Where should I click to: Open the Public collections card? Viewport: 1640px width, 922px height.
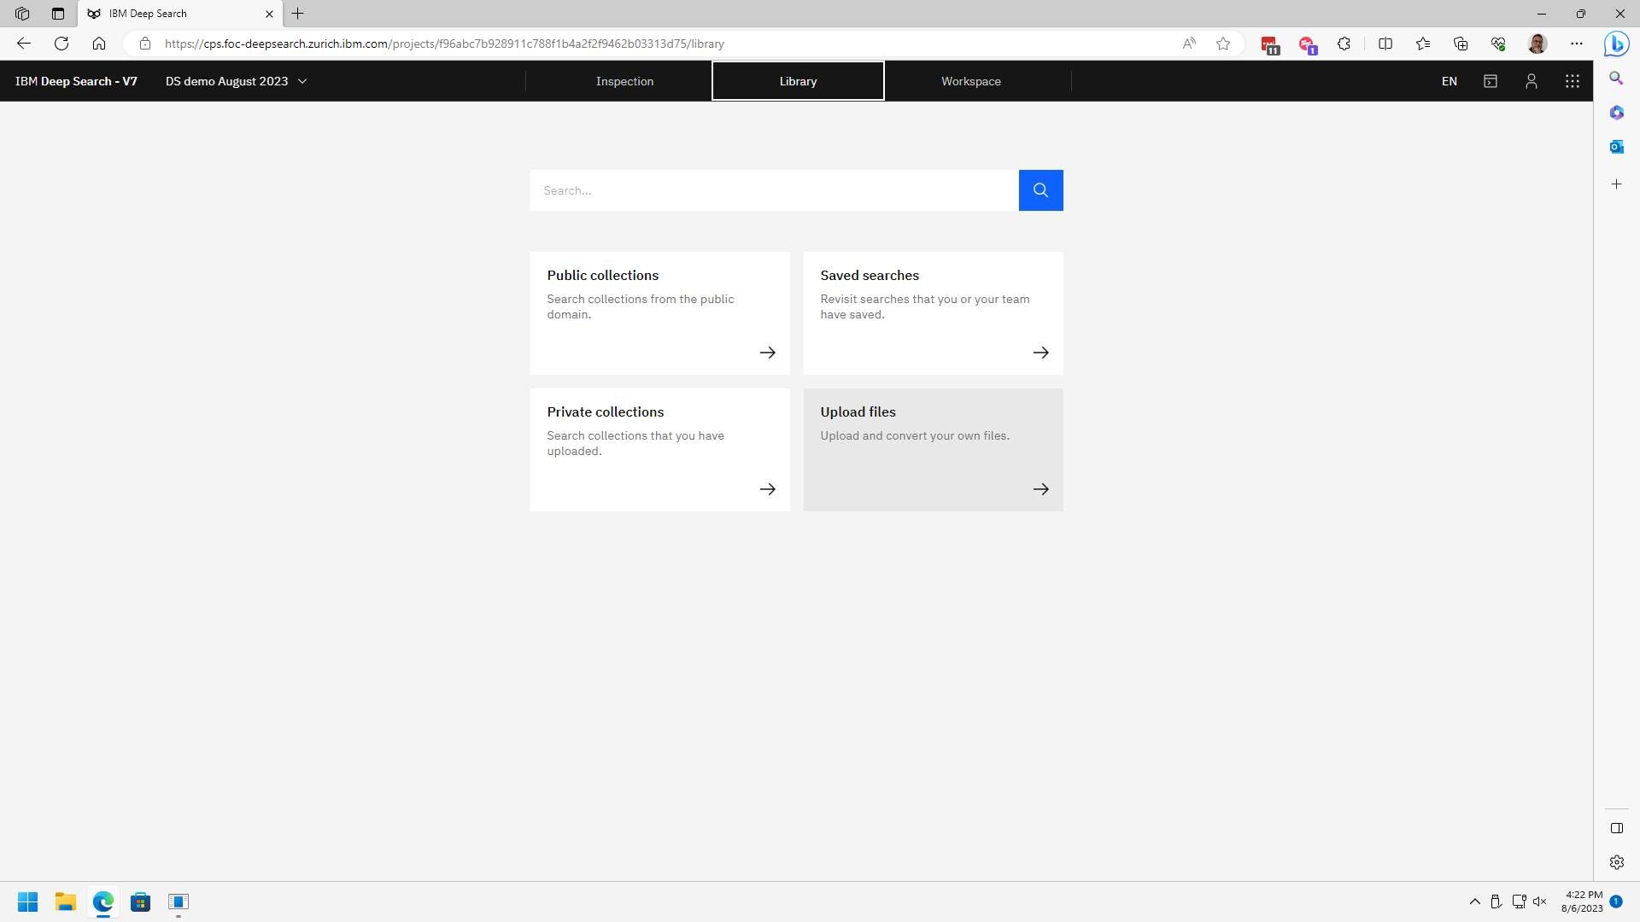point(659,313)
